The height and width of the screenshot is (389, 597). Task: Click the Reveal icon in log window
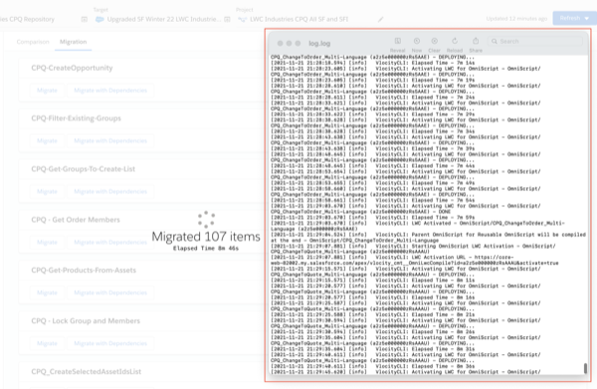(397, 41)
